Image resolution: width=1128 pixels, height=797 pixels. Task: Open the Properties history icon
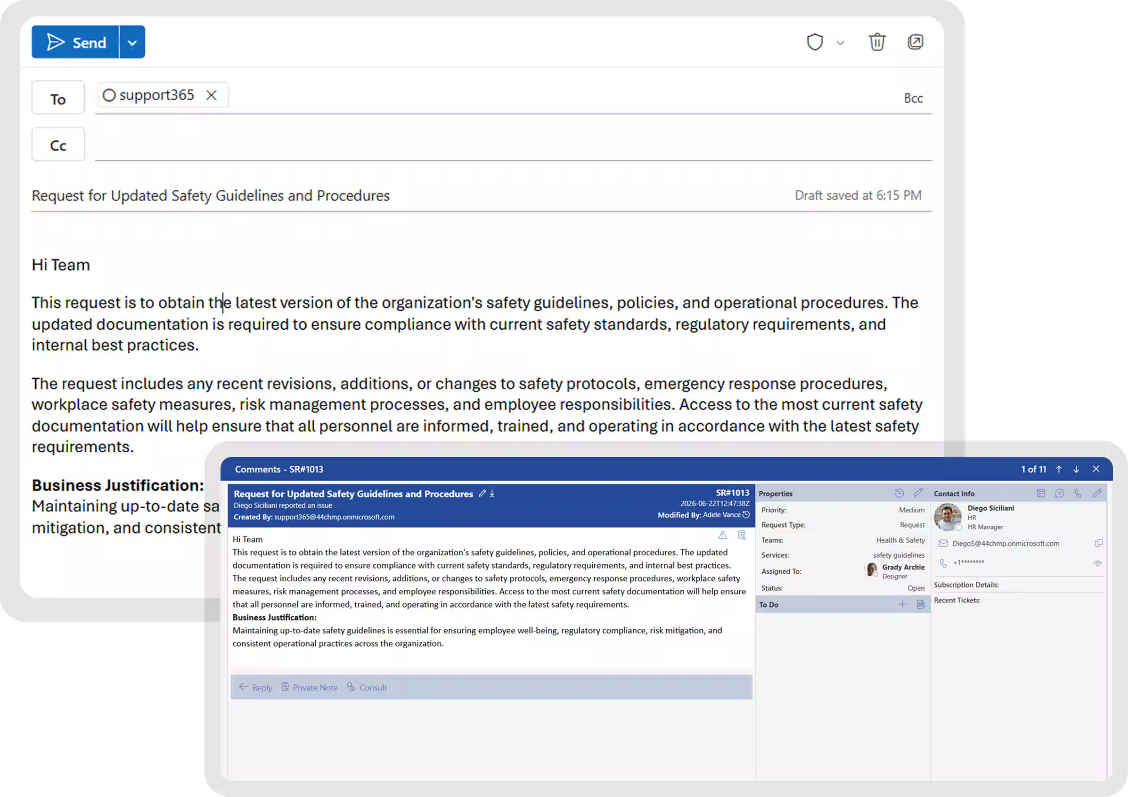899,493
